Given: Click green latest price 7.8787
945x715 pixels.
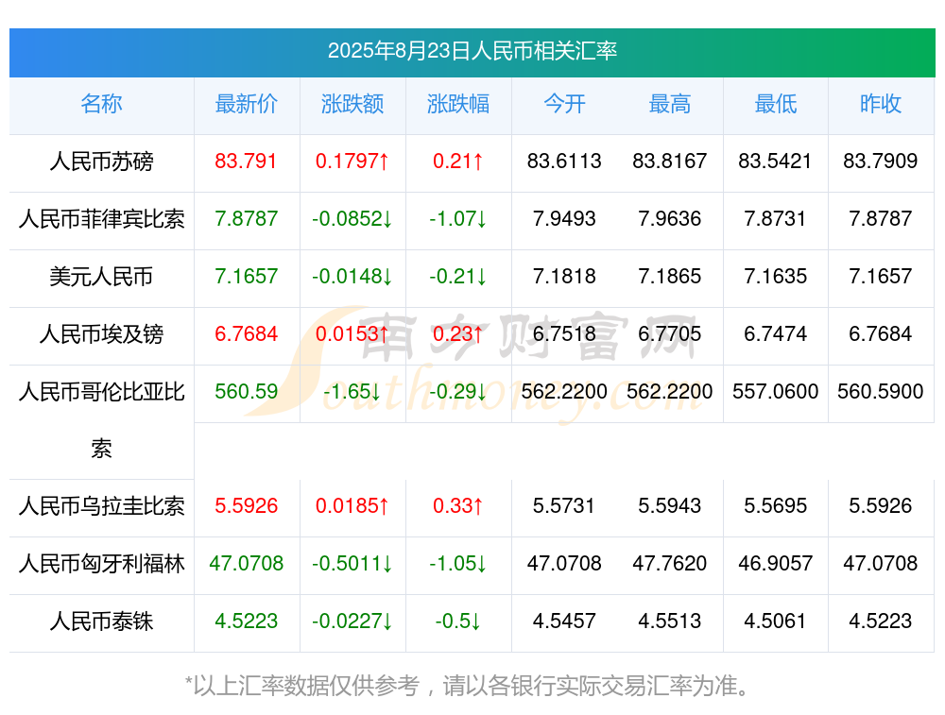Looking at the screenshot, I should [x=246, y=219].
